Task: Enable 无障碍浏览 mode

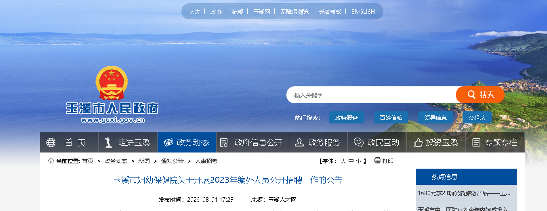Action: [294, 12]
